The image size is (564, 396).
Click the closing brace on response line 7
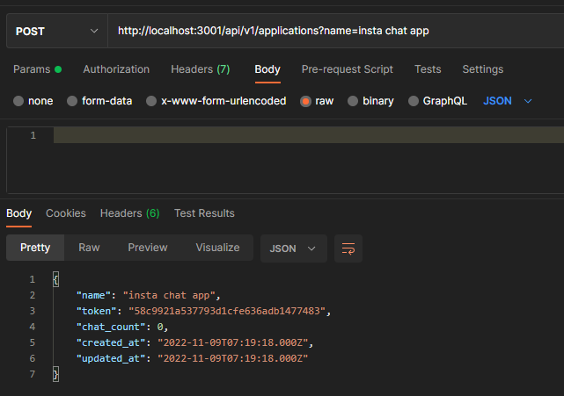point(55,374)
